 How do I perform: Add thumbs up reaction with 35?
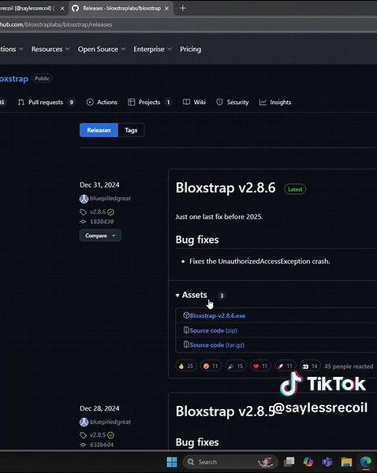tap(186, 366)
